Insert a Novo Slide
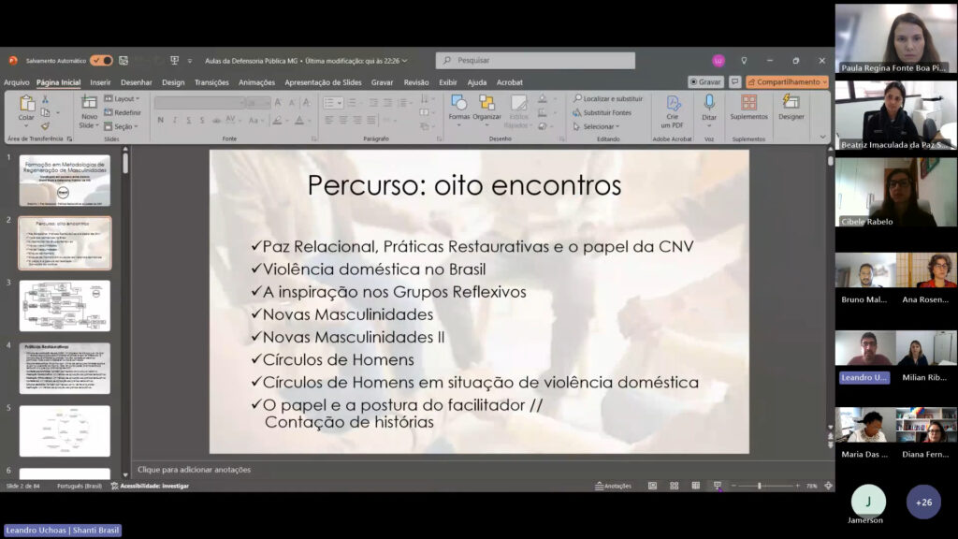 click(88, 104)
